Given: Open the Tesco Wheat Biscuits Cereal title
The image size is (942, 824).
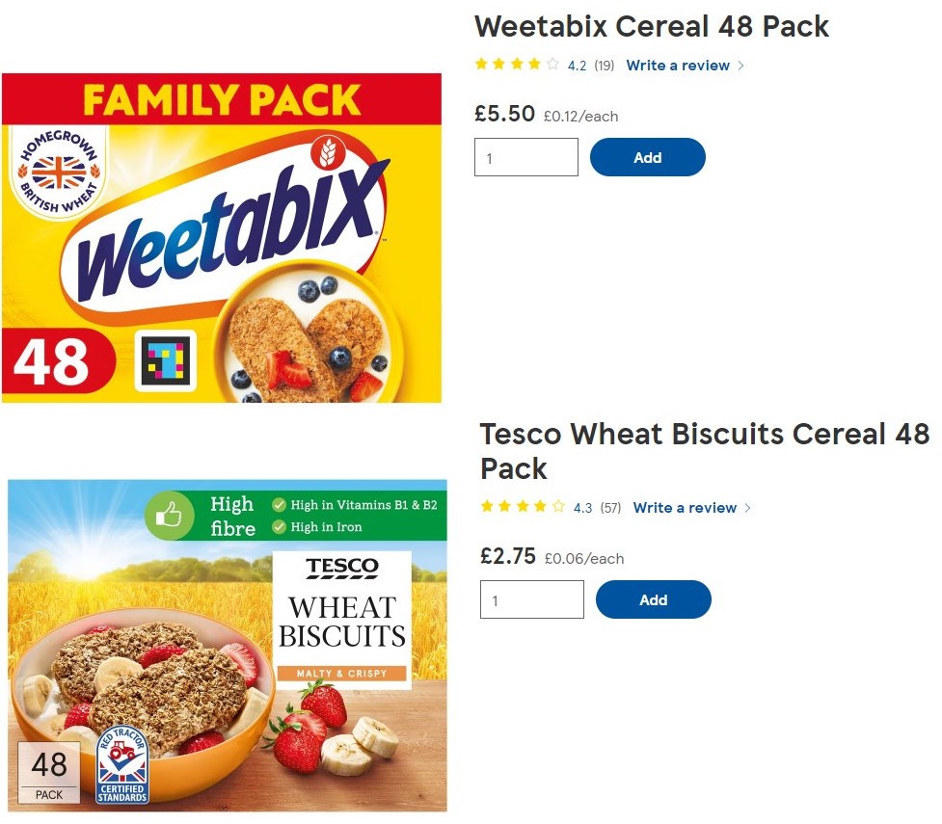Looking at the screenshot, I should 704,451.
